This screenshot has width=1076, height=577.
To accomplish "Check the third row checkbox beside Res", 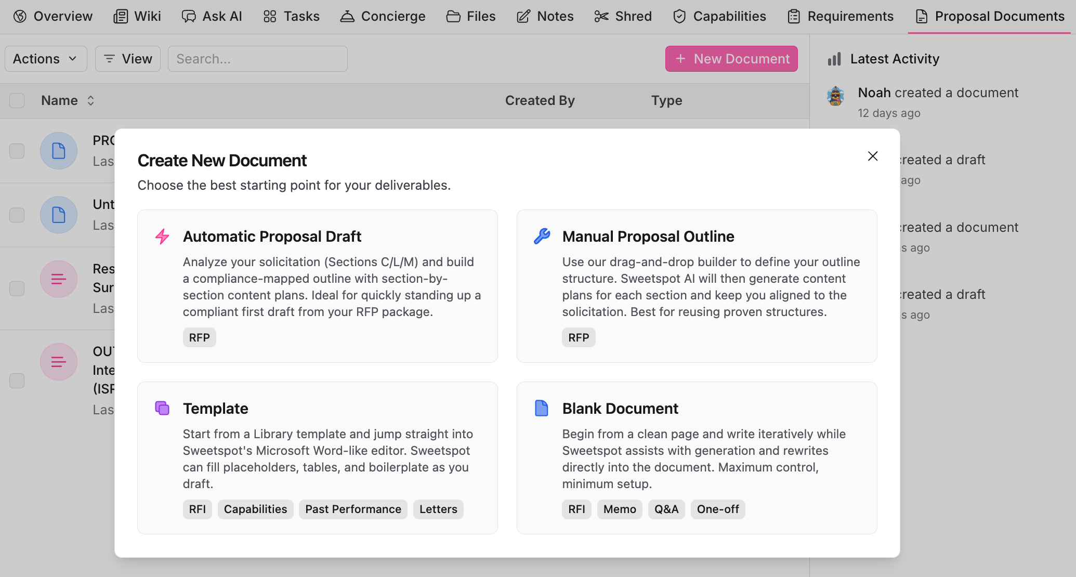I will point(17,288).
